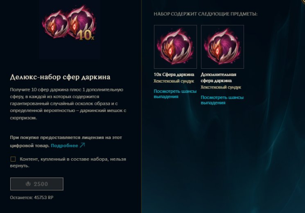The image size is (305, 213).
Task: View drop chances for Дополнительная сфера даркина
Action: click(222, 100)
